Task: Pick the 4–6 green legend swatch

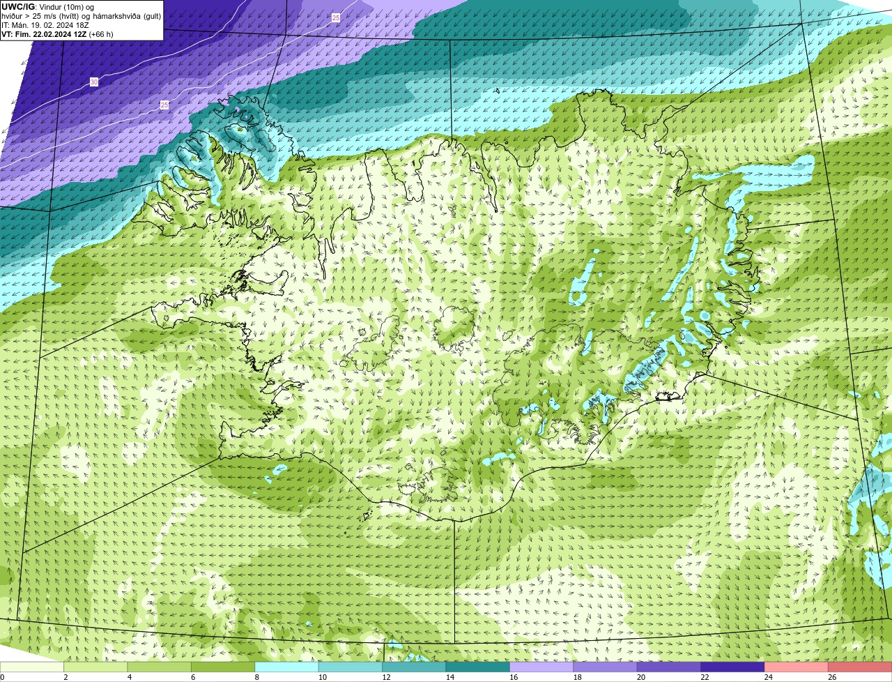Action: (x=160, y=667)
